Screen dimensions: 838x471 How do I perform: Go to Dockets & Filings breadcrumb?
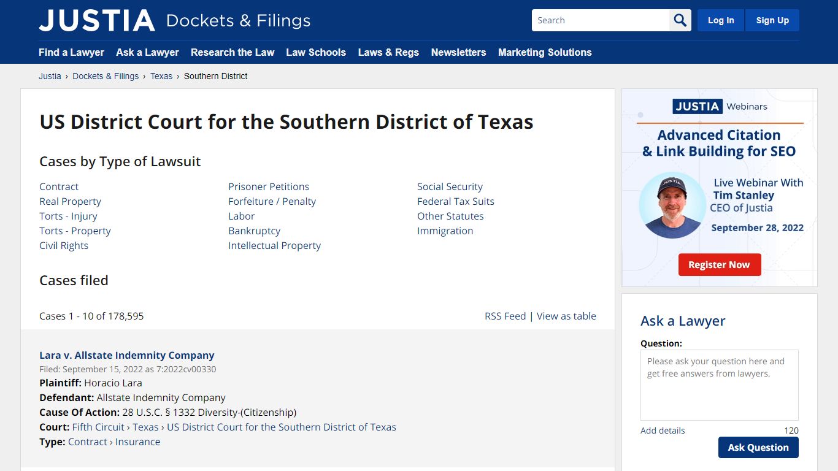[x=106, y=76]
